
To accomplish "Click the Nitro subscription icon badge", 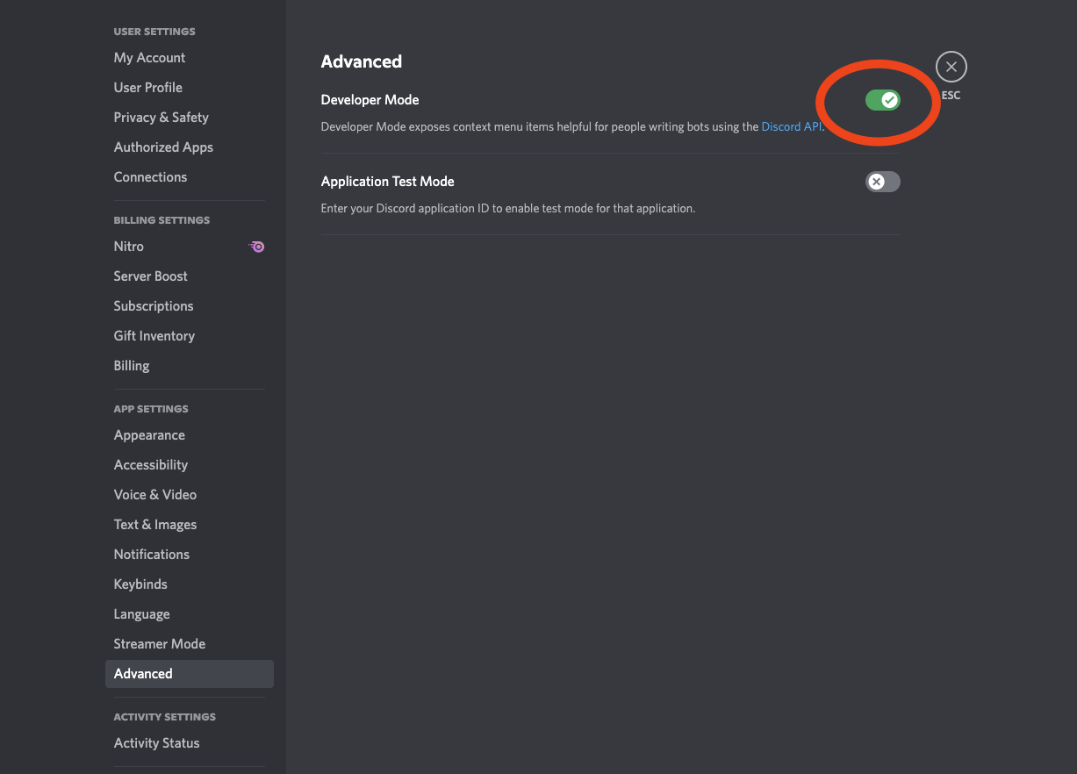I will (x=256, y=247).
